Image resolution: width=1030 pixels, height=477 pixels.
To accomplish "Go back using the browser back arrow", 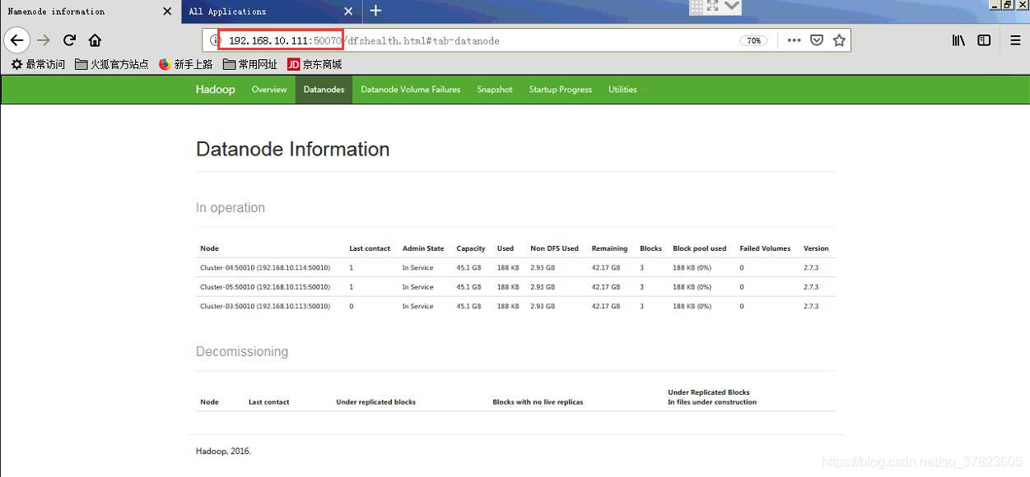I will coord(16,39).
